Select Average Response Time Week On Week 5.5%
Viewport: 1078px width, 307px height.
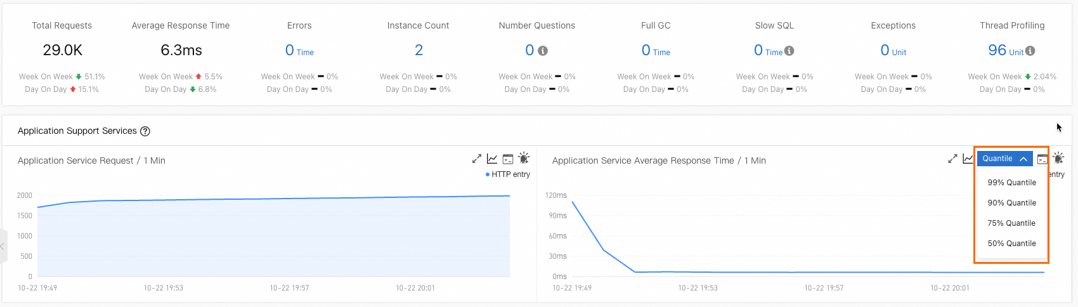coord(181,77)
